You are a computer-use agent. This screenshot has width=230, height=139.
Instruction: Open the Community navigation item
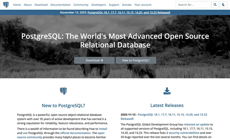click(81, 5)
